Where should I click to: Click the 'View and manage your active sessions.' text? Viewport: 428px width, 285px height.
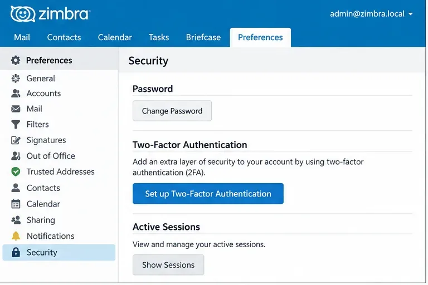pyautogui.click(x=199, y=244)
